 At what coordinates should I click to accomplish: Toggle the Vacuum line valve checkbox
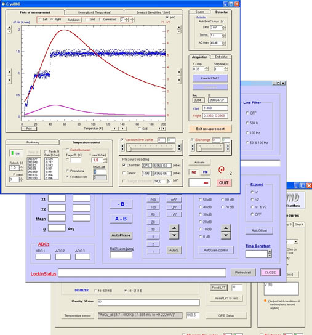122,140
